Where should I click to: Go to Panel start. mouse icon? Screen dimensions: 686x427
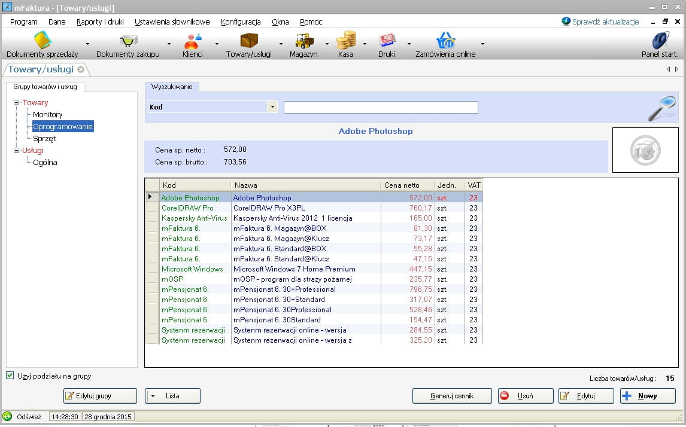660,41
